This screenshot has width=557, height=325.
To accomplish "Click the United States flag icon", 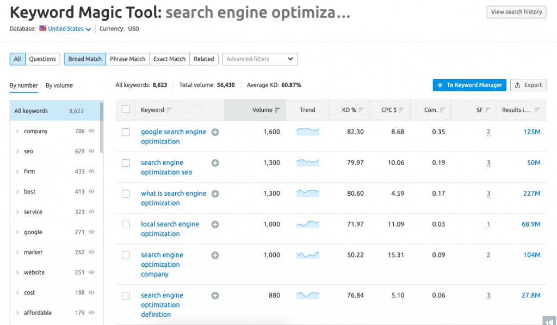I will (x=42, y=28).
